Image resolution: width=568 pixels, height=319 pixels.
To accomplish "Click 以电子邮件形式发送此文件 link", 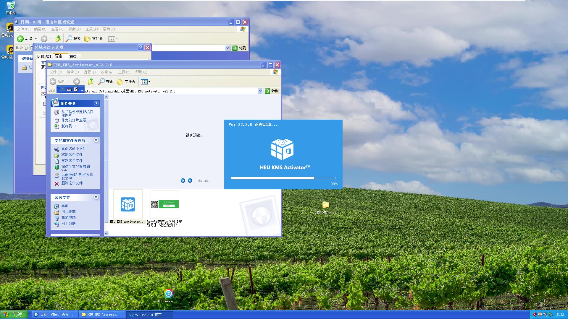I will pyautogui.click(x=77, y=177).
